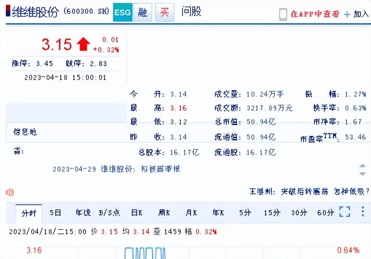371x259 pixels.
Task: Switch to the 15分 chart tab
Action: (x=272, y=213)
